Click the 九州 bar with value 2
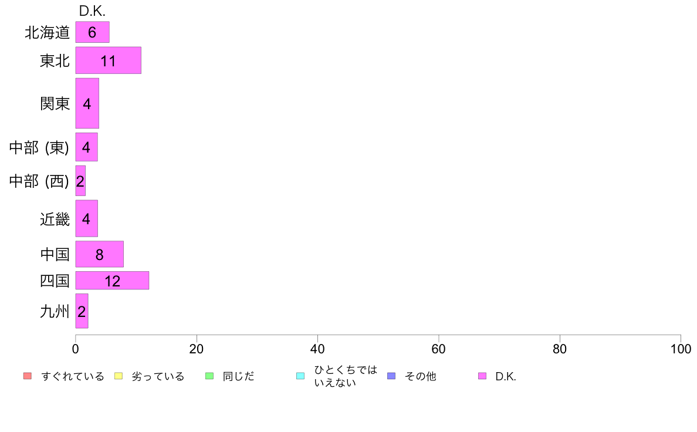 click(82, 311)
